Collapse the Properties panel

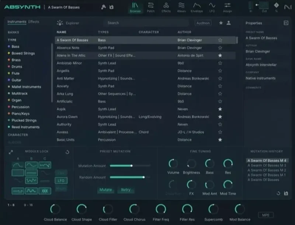click(286, 23)
